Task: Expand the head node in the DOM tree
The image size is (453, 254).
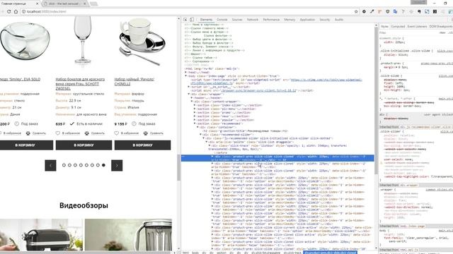Action: point(186,72)
